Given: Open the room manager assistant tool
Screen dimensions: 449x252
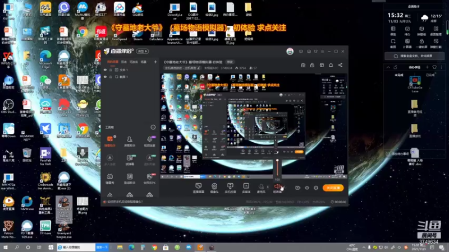Looking at the screenshot, I should [130, 141].
